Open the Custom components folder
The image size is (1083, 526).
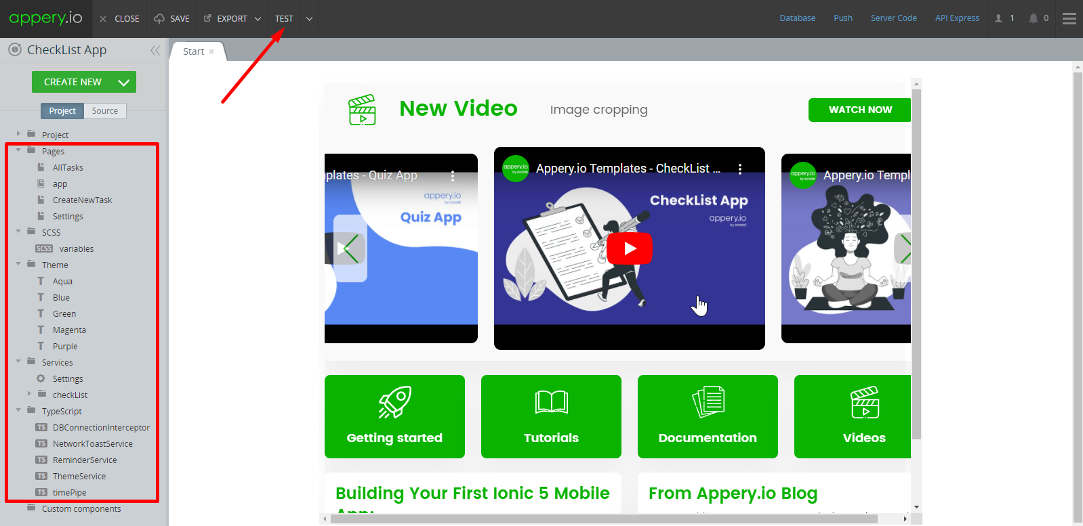[81, 509]
